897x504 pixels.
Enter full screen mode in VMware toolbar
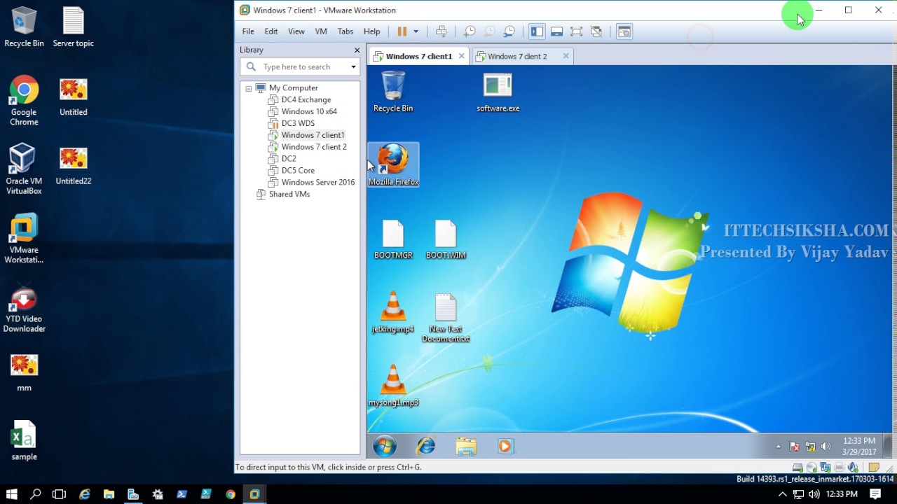tap(576, 31)
